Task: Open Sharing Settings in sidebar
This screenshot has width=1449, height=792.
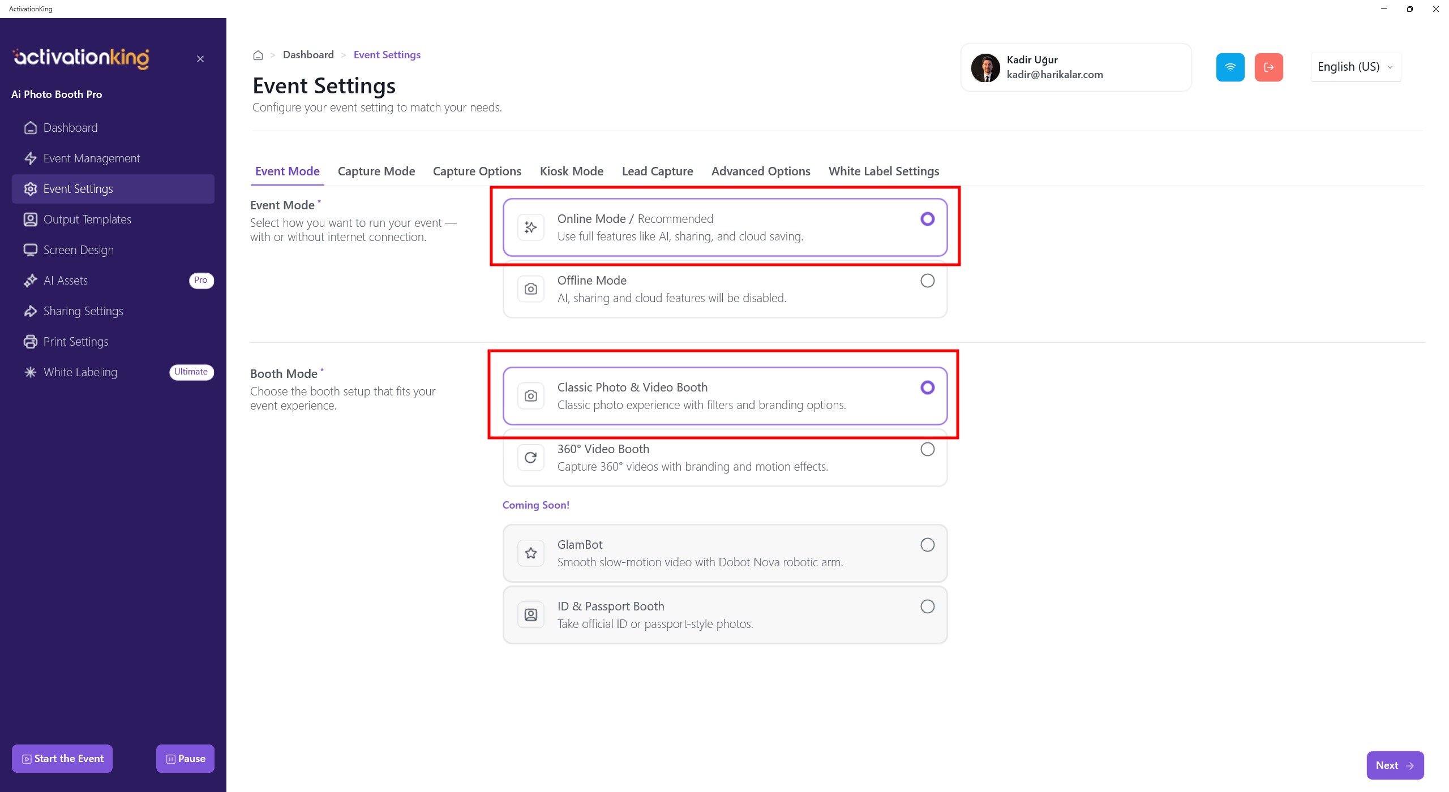Action: pyautogui.click(x=83, y=311)
